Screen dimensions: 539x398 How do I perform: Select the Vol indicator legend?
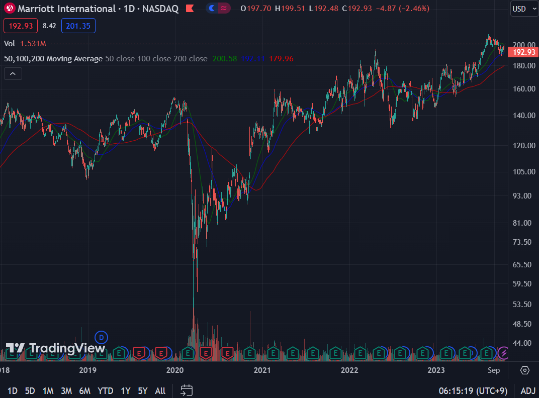click(x=9, y=44)
